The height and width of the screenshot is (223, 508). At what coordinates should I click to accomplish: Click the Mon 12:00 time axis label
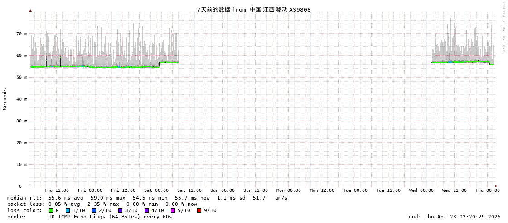click(x=322, y=190)
